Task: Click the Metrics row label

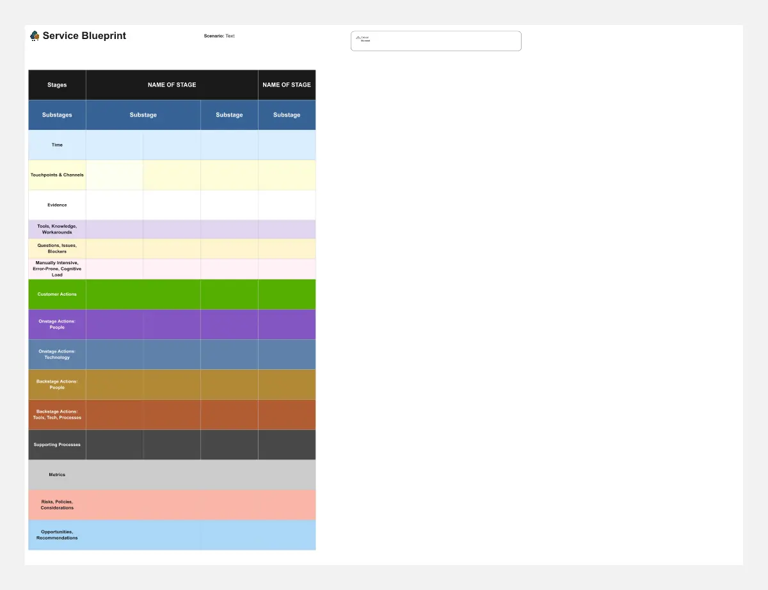Action: click(57, 475)
